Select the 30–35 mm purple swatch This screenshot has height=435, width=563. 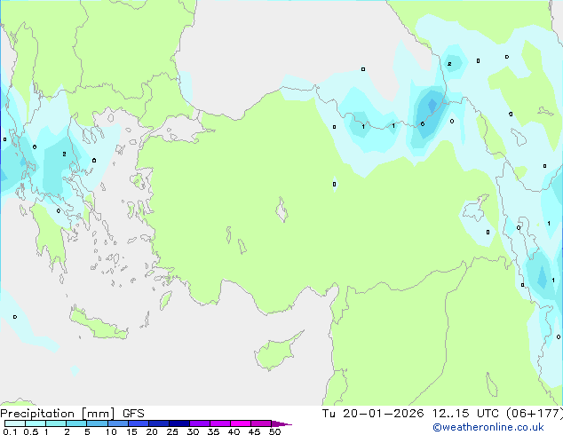click(x=199, y=423)
